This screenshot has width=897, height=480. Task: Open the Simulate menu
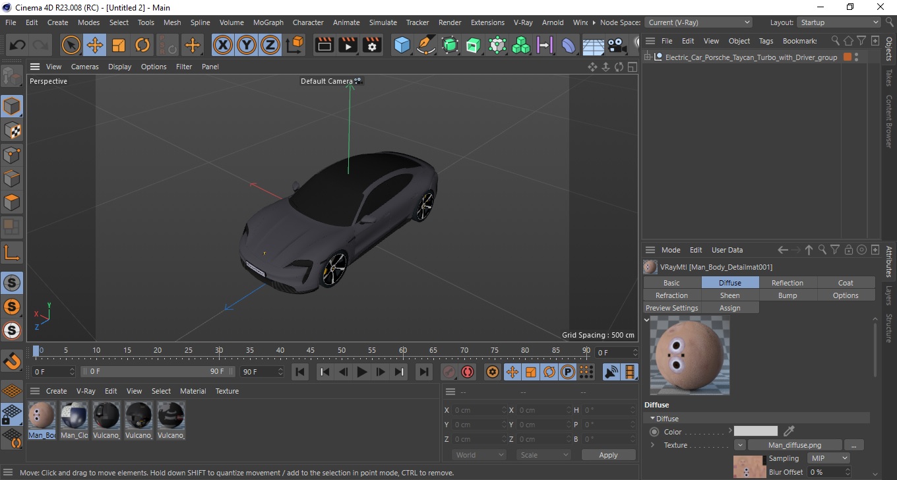383,22
